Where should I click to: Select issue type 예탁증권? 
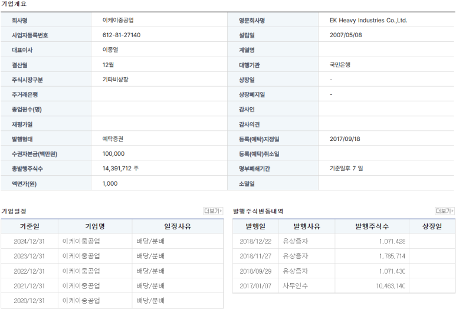[113, 139]
